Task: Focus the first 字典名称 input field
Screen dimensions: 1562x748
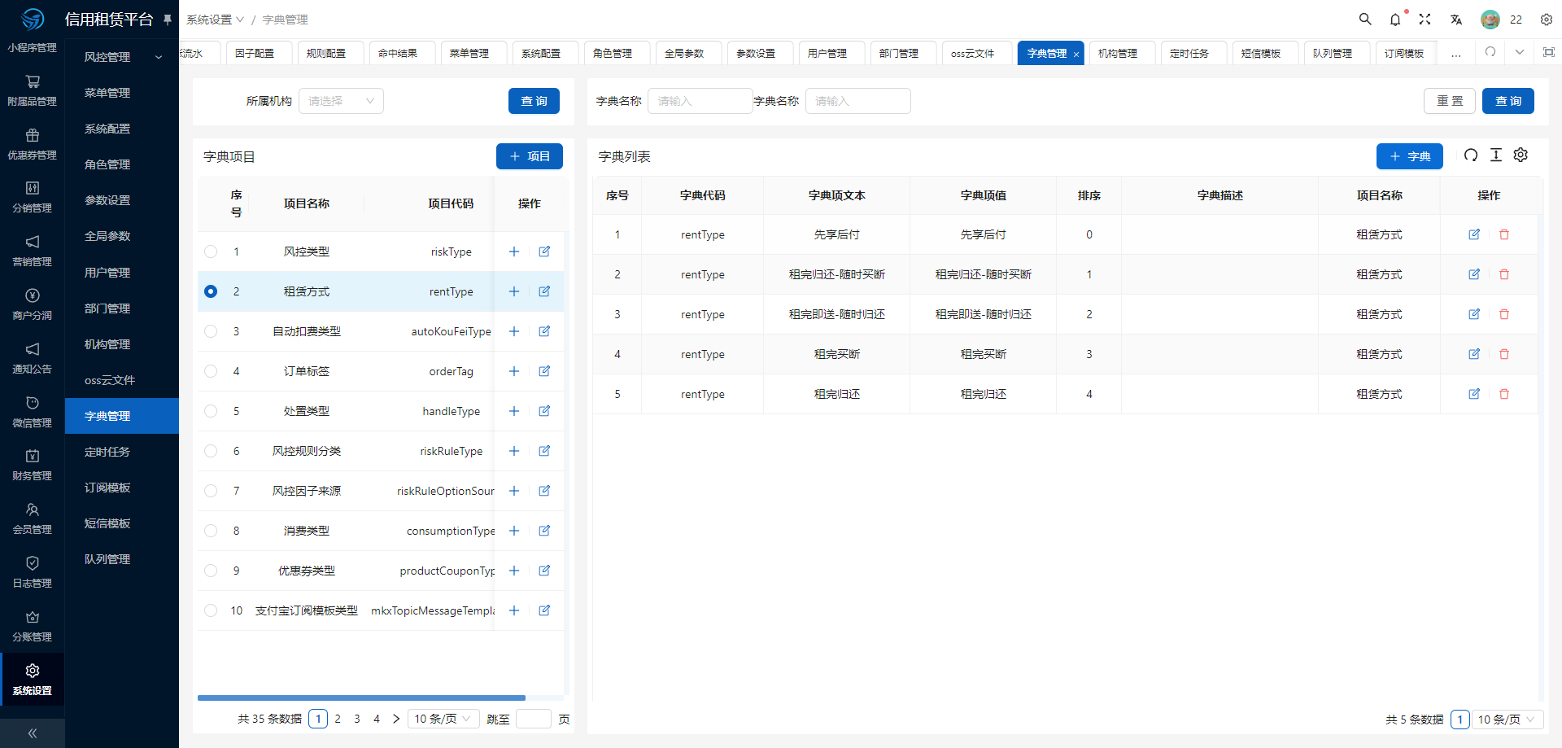Action: 700,101
